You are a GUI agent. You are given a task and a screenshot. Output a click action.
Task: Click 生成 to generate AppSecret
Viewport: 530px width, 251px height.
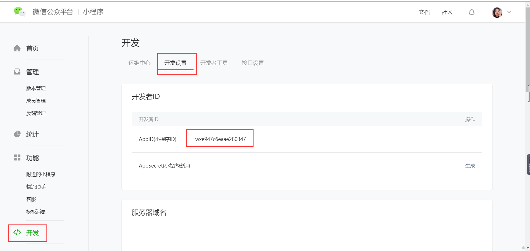click(470, 166)
